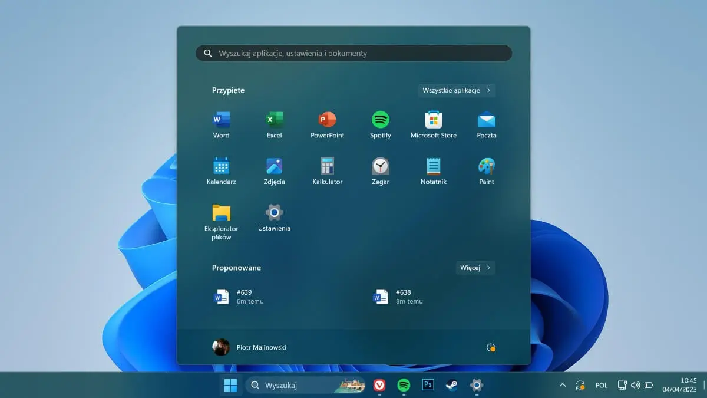This screenshot has width=707, height=398.
Task: Click the Start menu search field
Action: tap(353, 53)
